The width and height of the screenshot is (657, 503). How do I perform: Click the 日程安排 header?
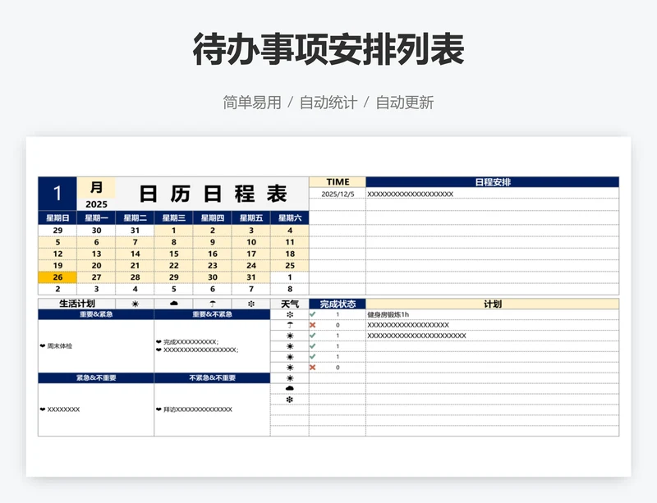pyautogui.click(x=492, y=182)
